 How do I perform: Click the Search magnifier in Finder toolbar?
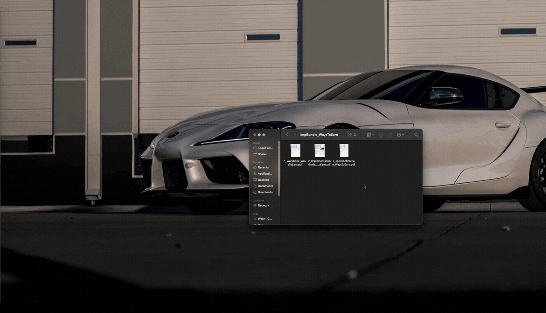coord(416,135)
